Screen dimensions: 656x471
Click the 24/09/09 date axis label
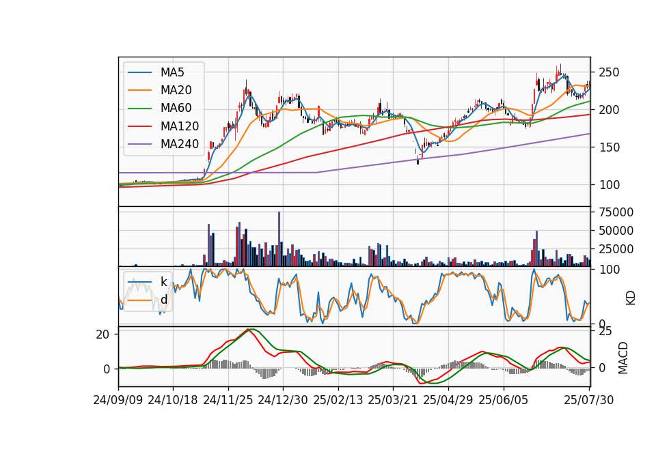tap(118, 400)
